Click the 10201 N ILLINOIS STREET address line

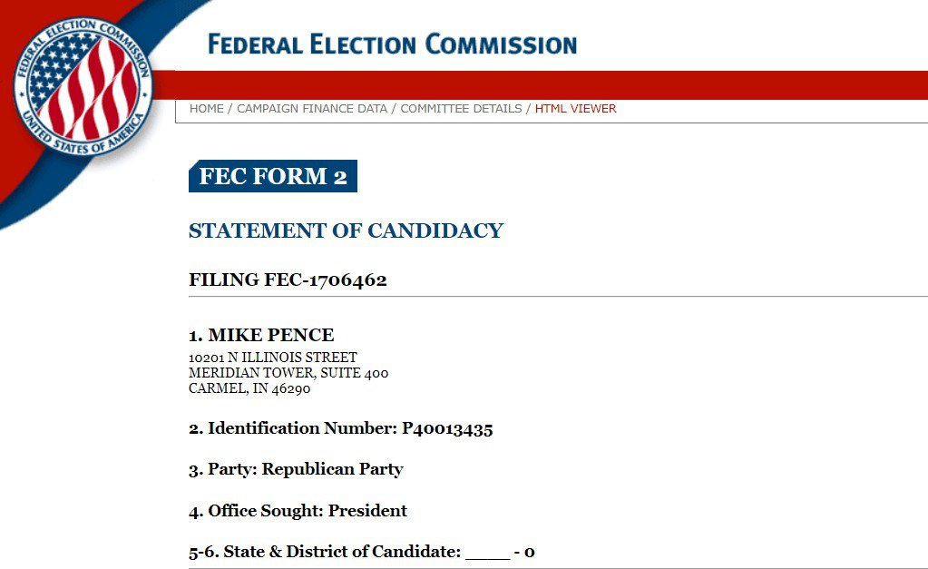click(273, 358)
